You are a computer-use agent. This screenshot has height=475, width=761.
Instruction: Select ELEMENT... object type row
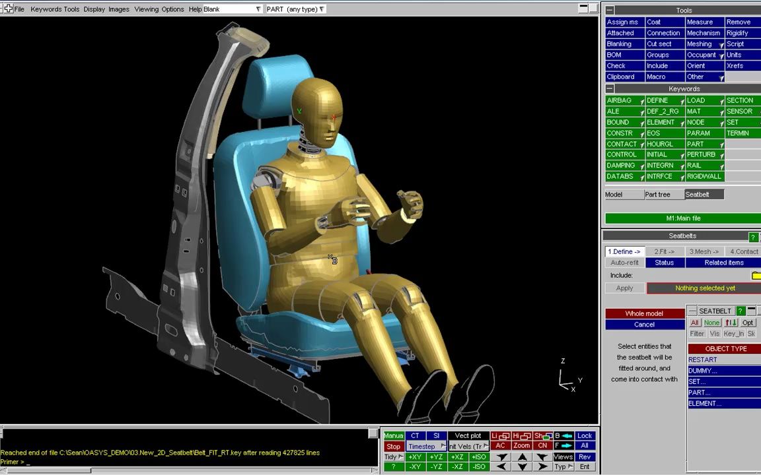tap(725, 404)
